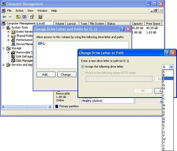Open the Window menu
The image size is (177, 151).
pyautogui.click(x=42, y=11)
